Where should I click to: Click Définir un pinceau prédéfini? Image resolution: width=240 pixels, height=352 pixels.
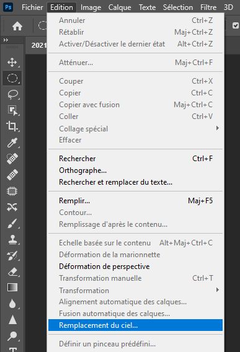coord(136,344)
